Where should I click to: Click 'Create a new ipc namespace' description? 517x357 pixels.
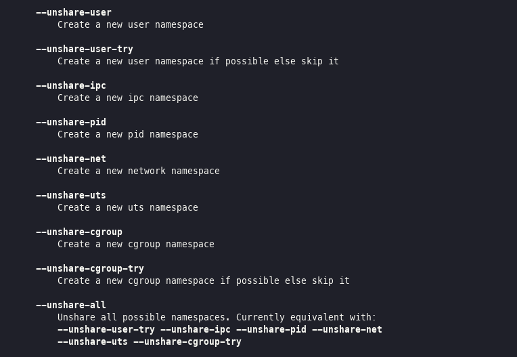coord(128,98)
